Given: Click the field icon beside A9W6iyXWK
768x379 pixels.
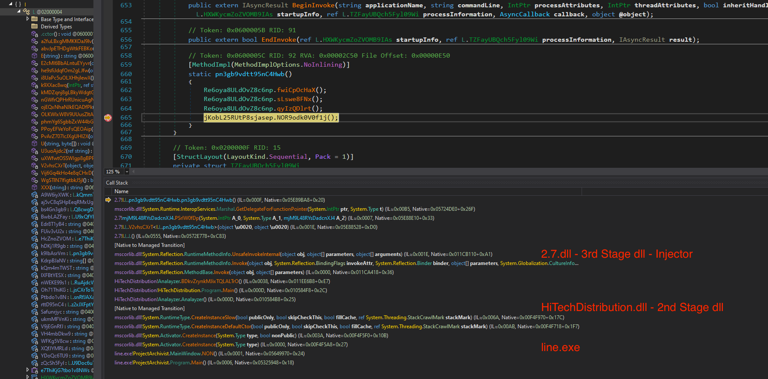Looking at the screenshot, I should pos(34,195).
